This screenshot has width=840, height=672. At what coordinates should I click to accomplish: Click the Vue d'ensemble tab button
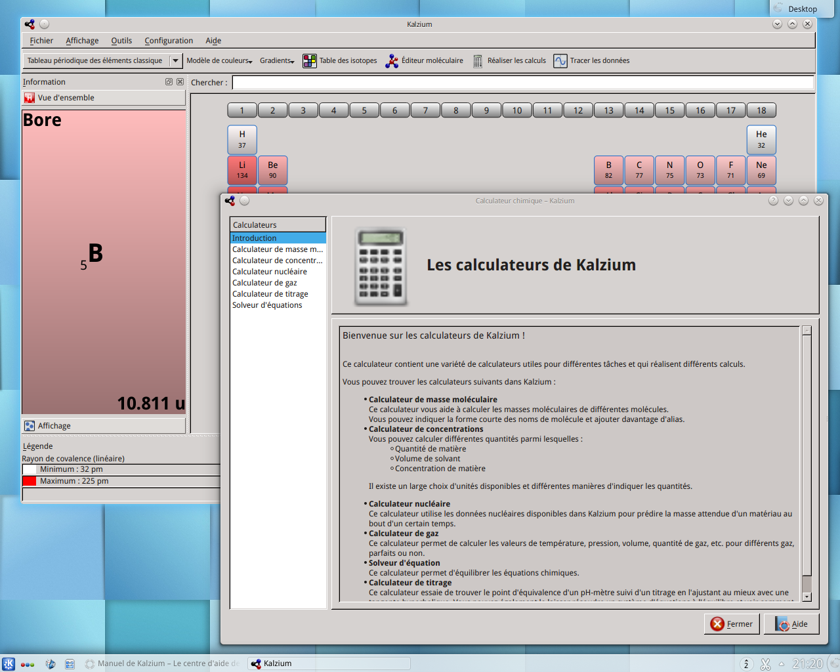point(104,98)
